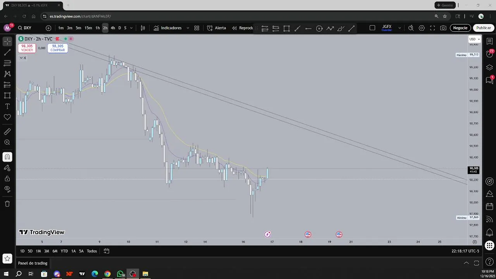Open the chat panel with 1 notification
Image resolution: width=496 pixels, height=279 pixels.
point(489,80)
